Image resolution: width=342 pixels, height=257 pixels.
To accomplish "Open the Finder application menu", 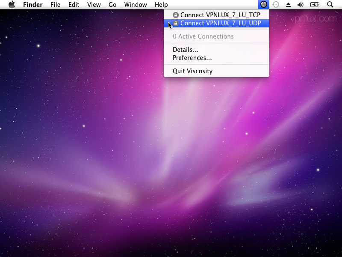I will 33,5.
